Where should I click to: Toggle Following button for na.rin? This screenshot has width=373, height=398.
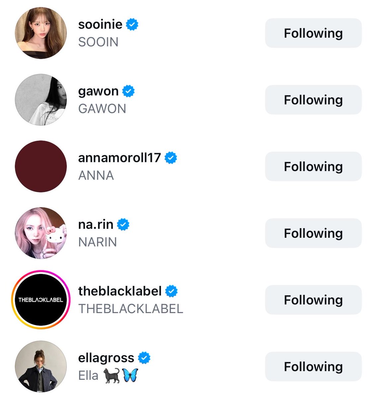(x=313, y=233)
